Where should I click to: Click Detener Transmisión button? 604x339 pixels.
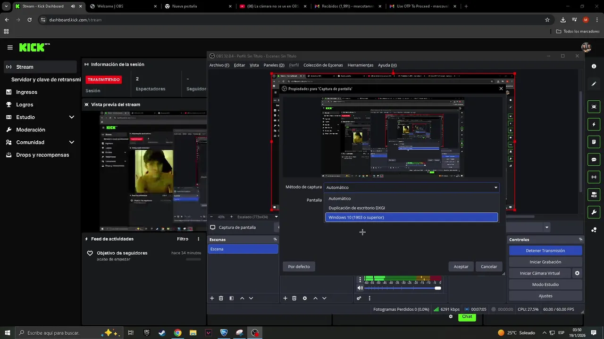coord(545,250)
